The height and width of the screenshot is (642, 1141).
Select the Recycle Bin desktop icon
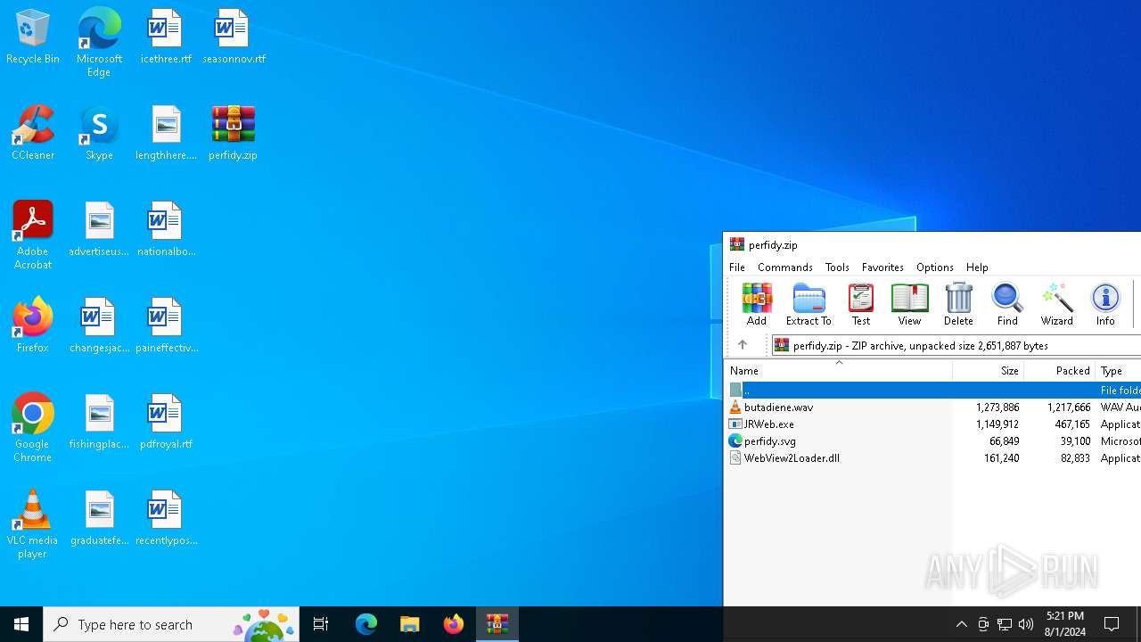(x=33, y=37)
